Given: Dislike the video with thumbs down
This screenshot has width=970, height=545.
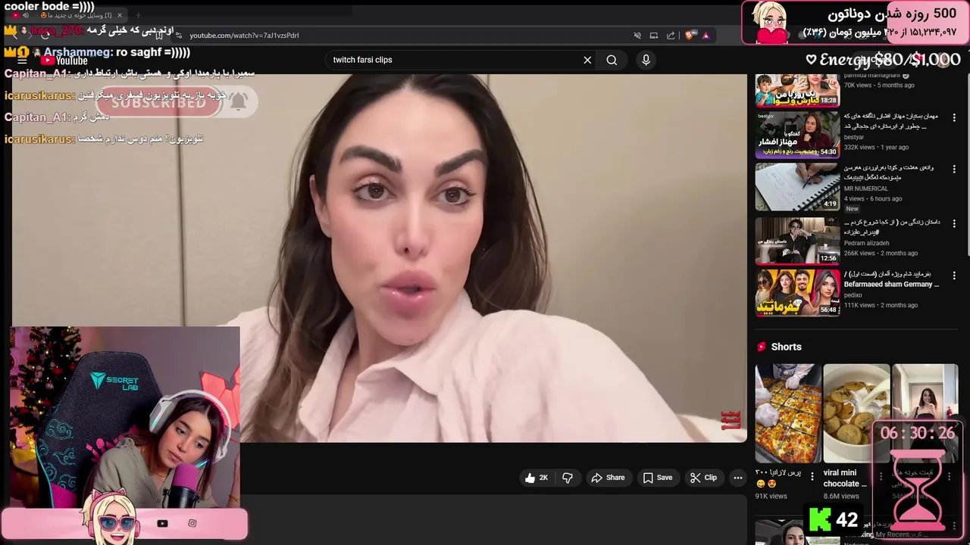Looking at the screenshot, I should tap(567, 478).
